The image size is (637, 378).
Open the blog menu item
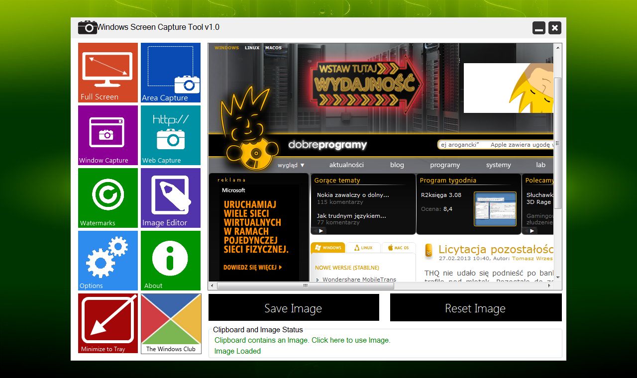(x=397, y=165)
